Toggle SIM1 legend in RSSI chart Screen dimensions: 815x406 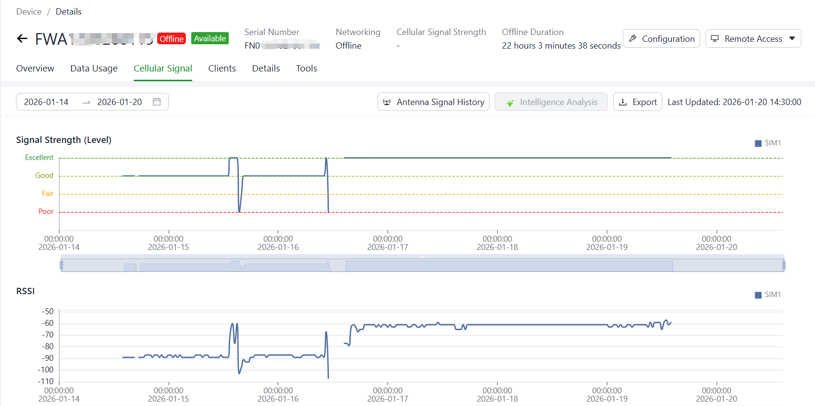pyautogui.click(x=767, y=295)
